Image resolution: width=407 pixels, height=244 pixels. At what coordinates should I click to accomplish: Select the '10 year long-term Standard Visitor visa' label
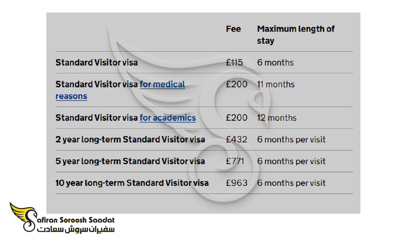pyautogui.click(x=132, y=183)
